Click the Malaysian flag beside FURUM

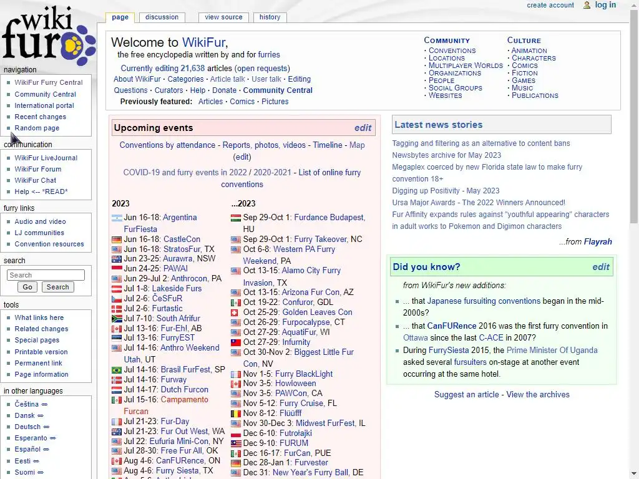(236, 443)
